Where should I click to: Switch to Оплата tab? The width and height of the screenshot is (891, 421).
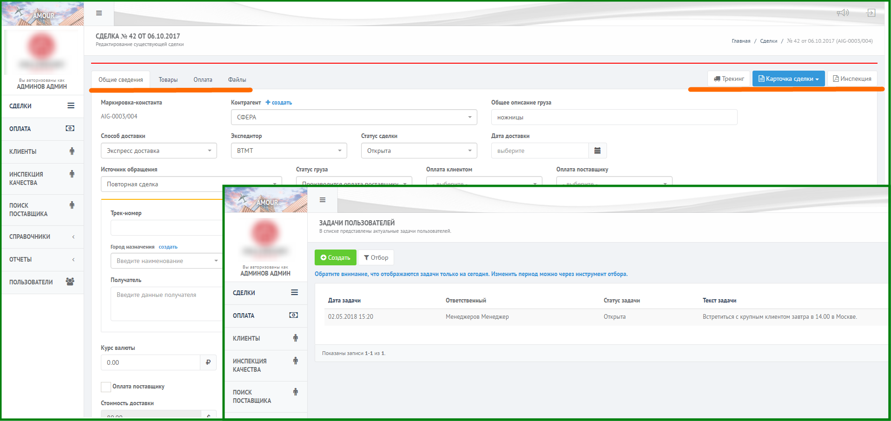(203, 79)
